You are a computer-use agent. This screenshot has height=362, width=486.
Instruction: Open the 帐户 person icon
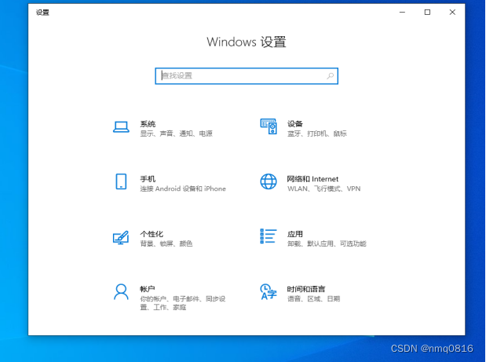pyautogui.click(x=121, y=291)
